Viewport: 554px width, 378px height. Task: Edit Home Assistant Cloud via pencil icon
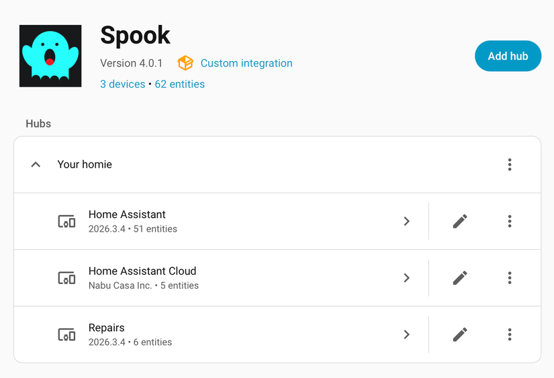click(x=460, y=278)
